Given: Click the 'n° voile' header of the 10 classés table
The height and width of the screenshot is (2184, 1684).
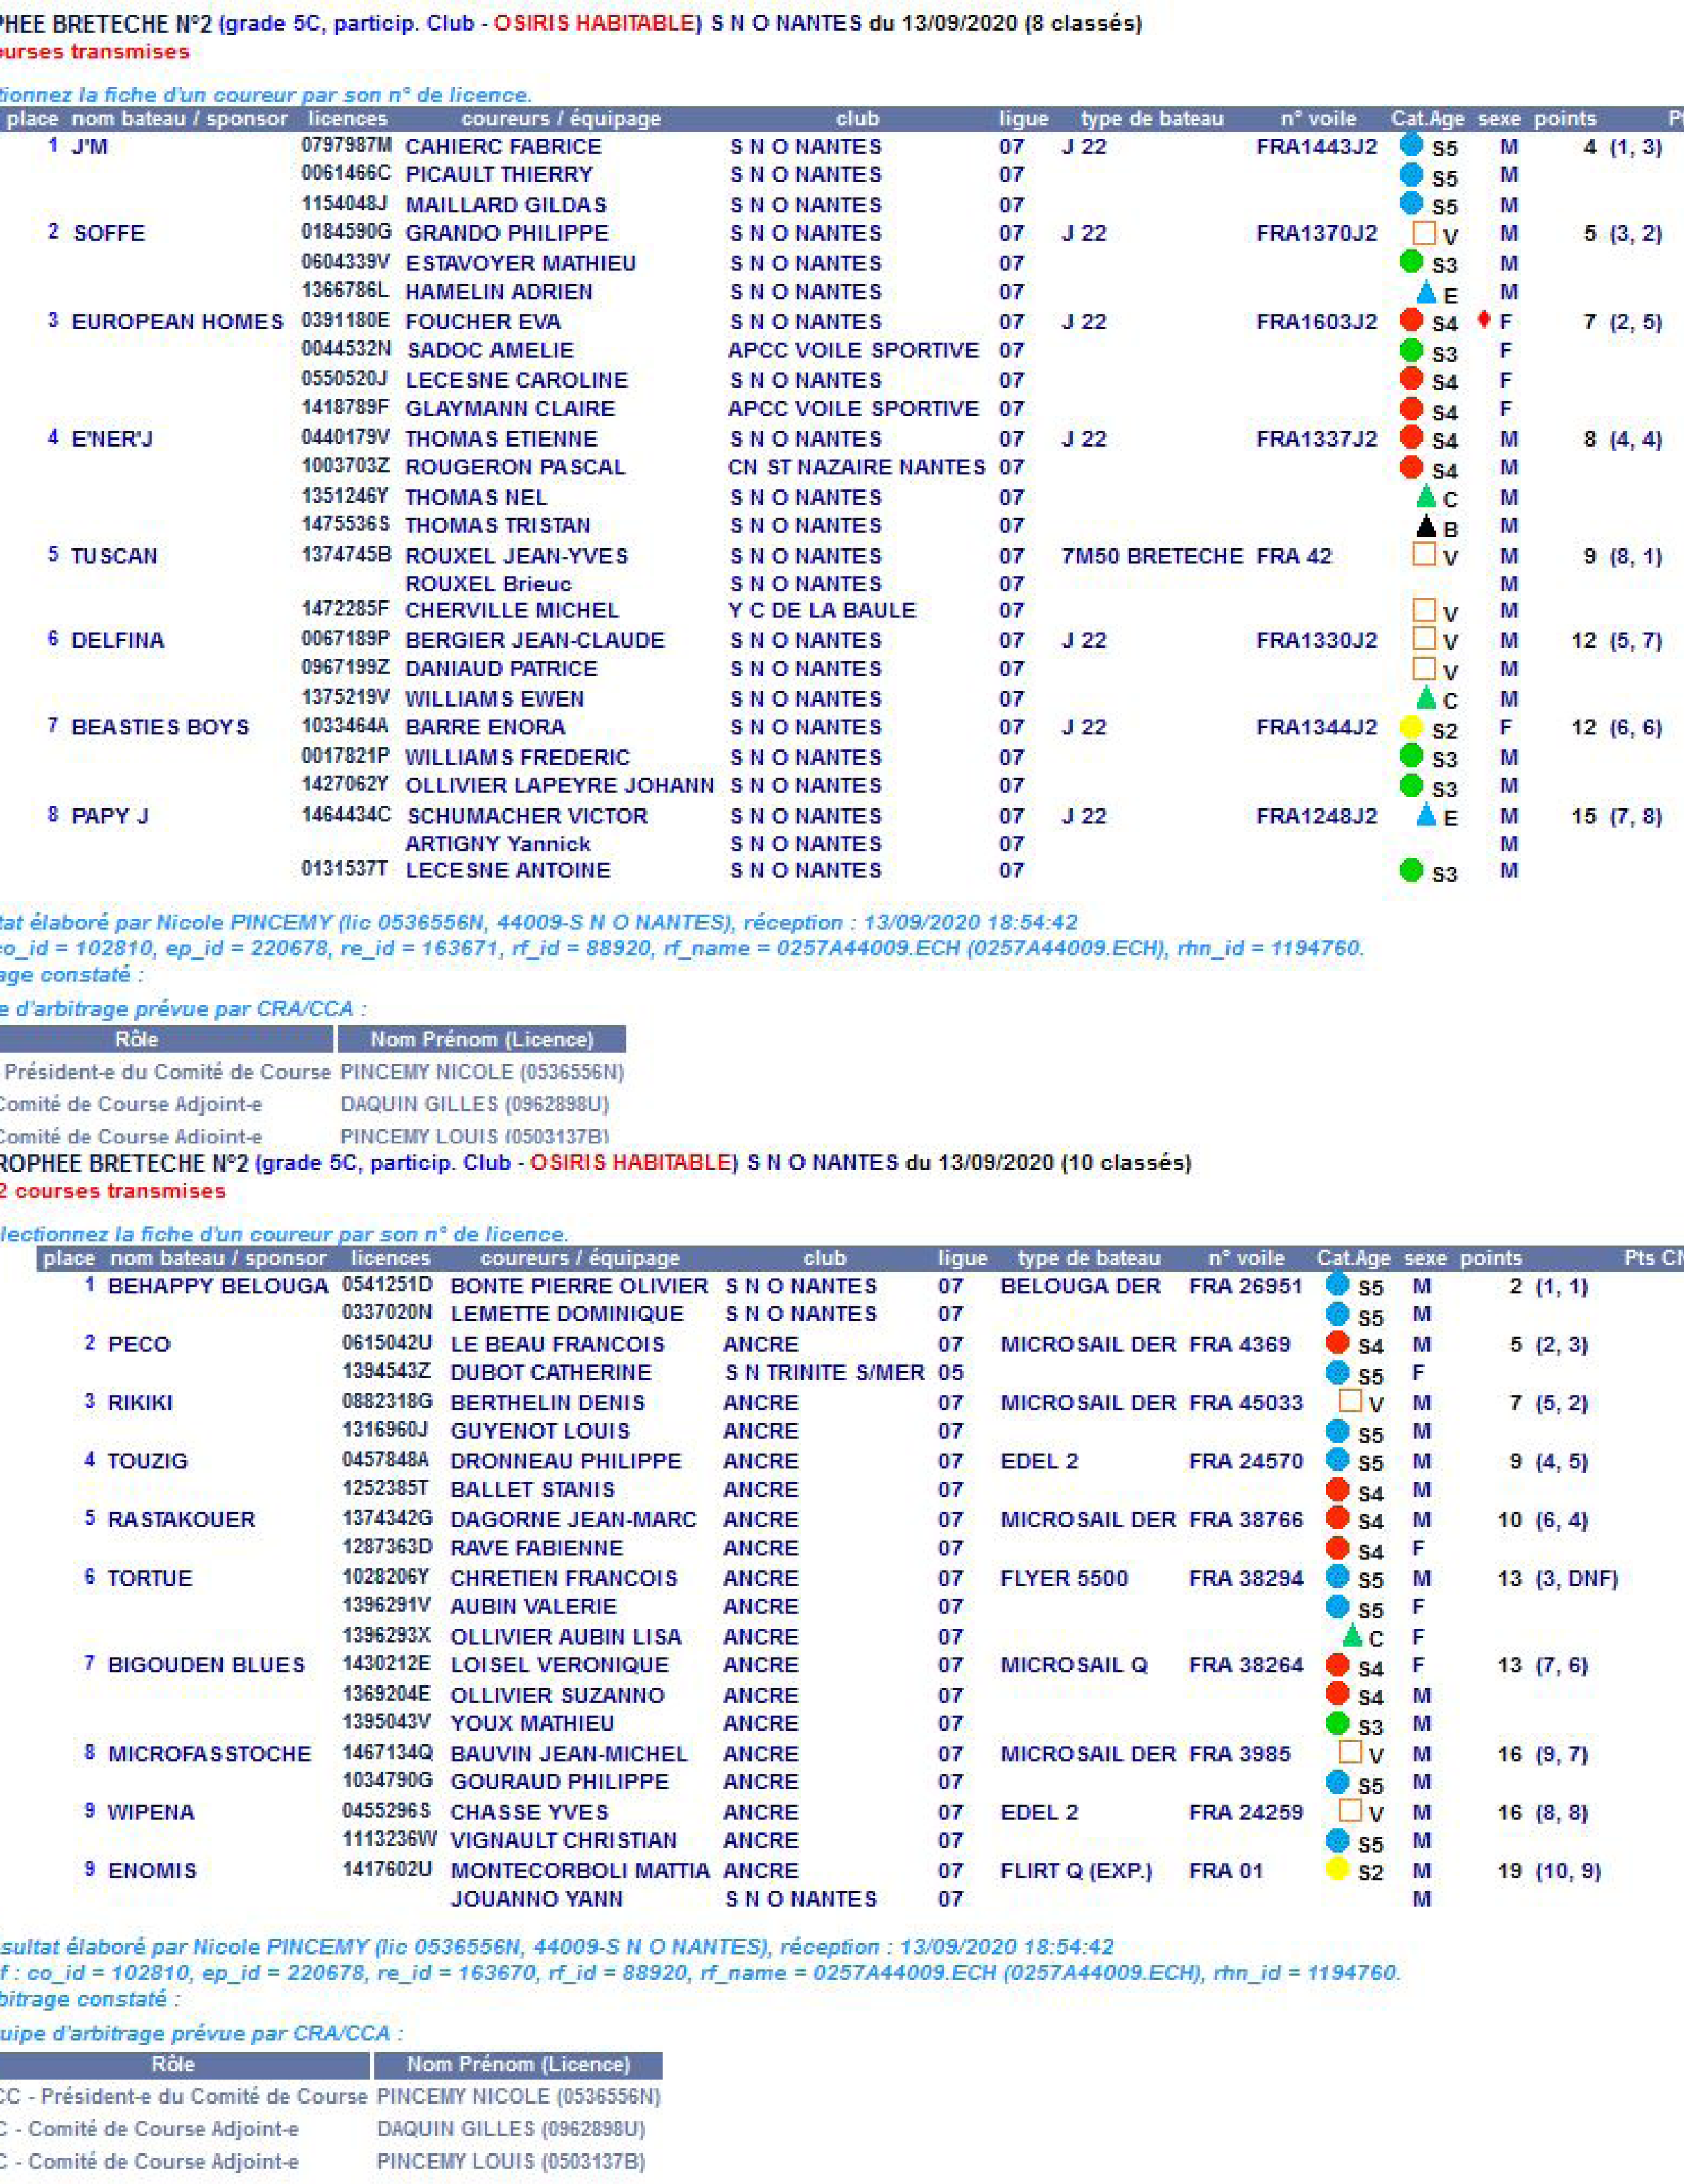Looking at the screenshot, I should click(x=1246, y=1258).
